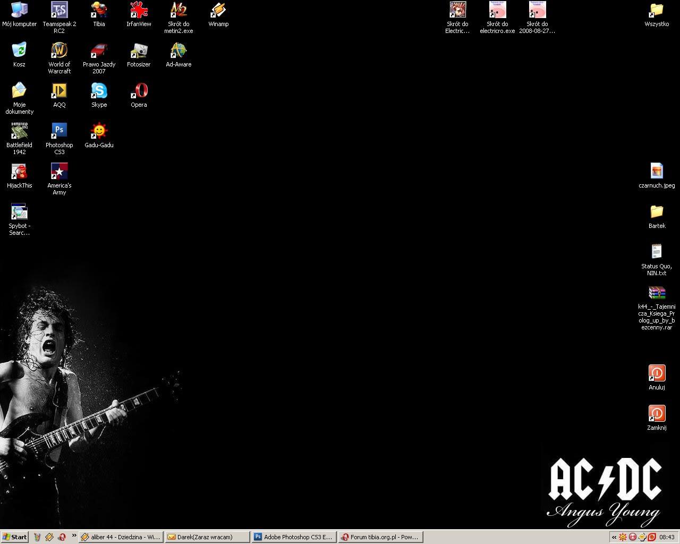Viewport: 680px width, 544px height.
Task: Select the Bartek folder on desktop
Action: click(657, 216)
